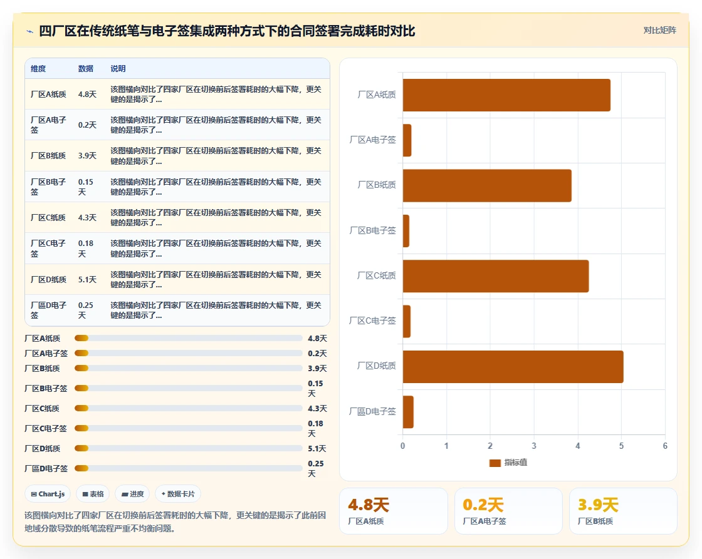
Task: Click the 厂区A电子签 progress label
Action: point(46,353)
